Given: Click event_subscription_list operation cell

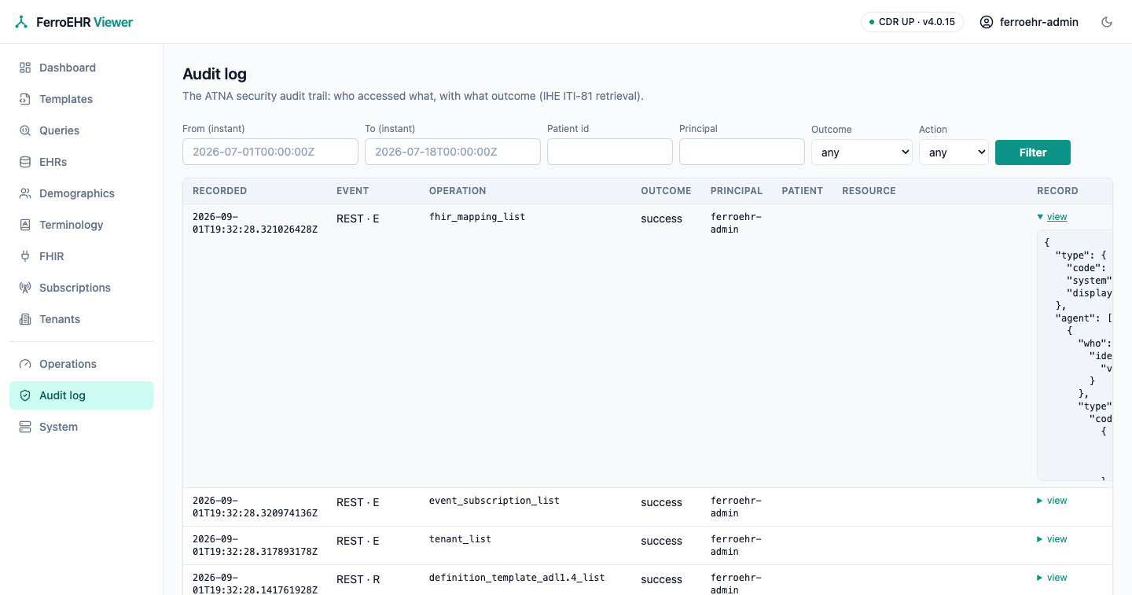Looking at the screenshot, I should (494, 501).
